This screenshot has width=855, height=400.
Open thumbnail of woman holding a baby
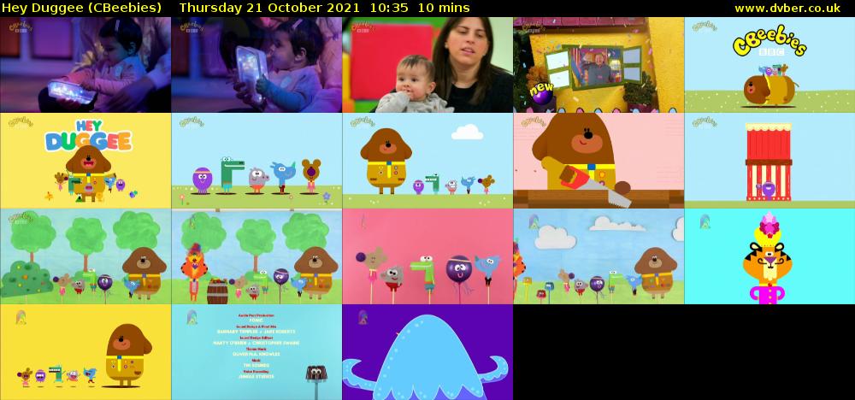click(427, 65)
